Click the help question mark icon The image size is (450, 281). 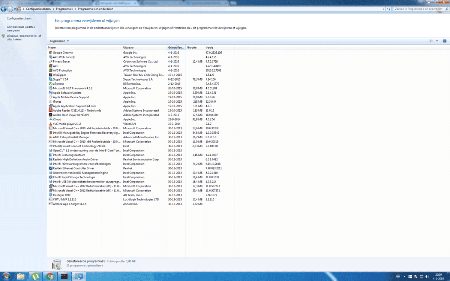tap(444, 41)
